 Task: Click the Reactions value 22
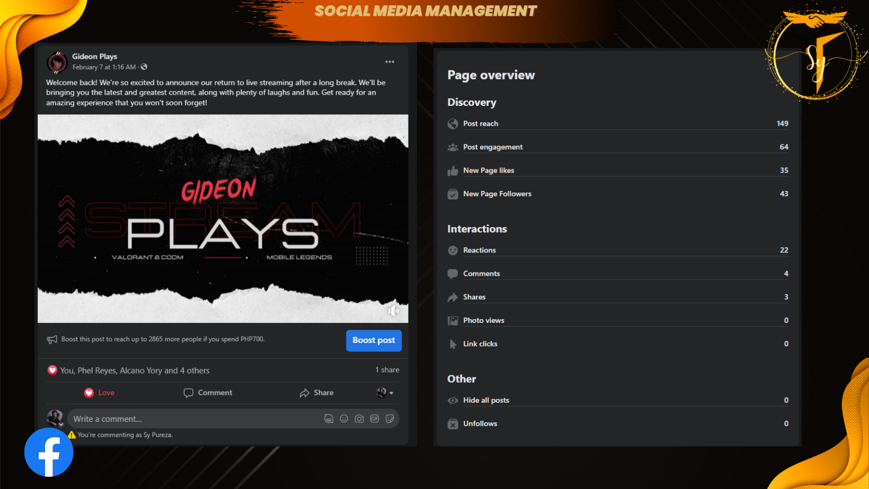click(x=784, y=250)
